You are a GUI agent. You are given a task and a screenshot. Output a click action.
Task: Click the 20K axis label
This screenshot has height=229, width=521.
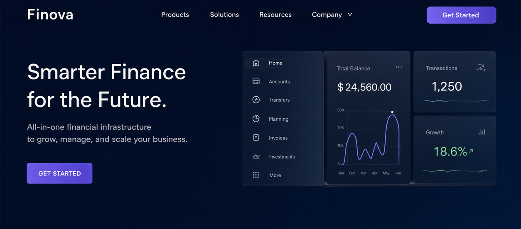[341, 128]
